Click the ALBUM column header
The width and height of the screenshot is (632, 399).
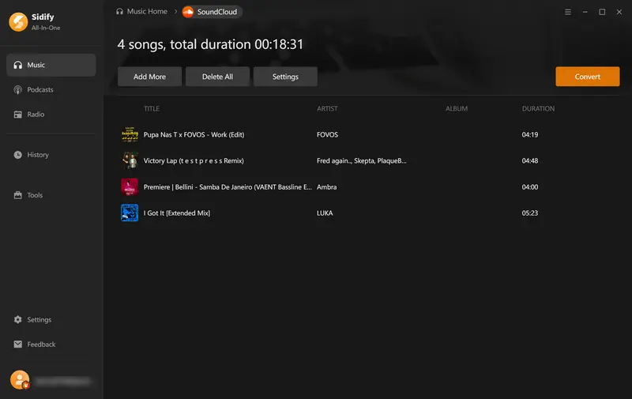457,109
